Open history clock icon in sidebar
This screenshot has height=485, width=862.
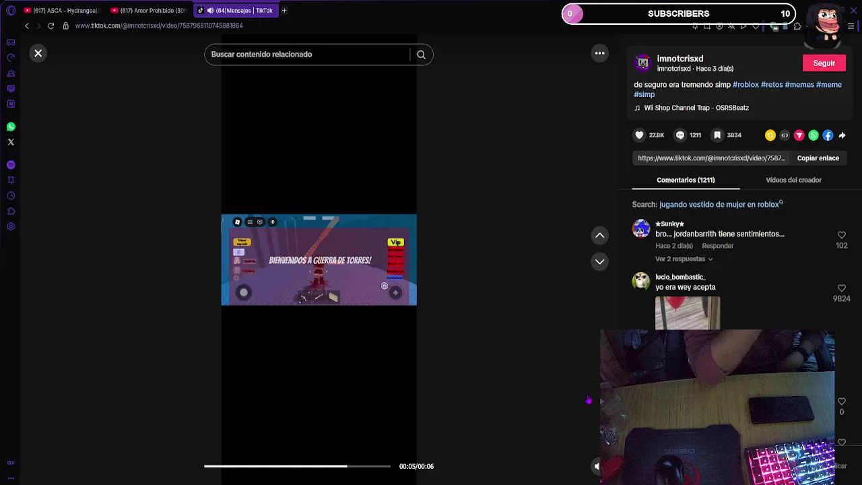click(11, 196)
